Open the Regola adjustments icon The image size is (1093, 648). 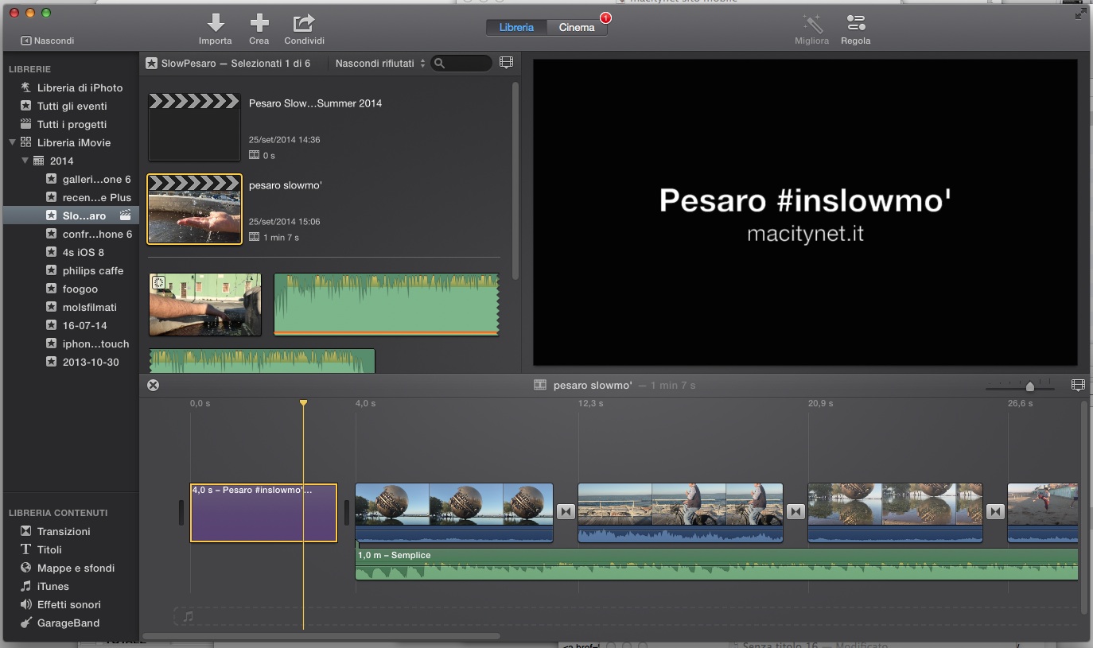click(x=856, y=23)
